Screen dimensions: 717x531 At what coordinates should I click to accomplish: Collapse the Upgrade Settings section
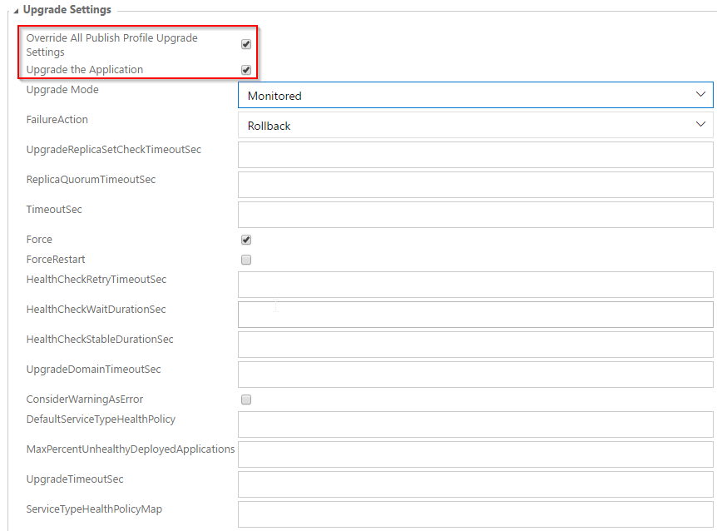tap(16, 11)
